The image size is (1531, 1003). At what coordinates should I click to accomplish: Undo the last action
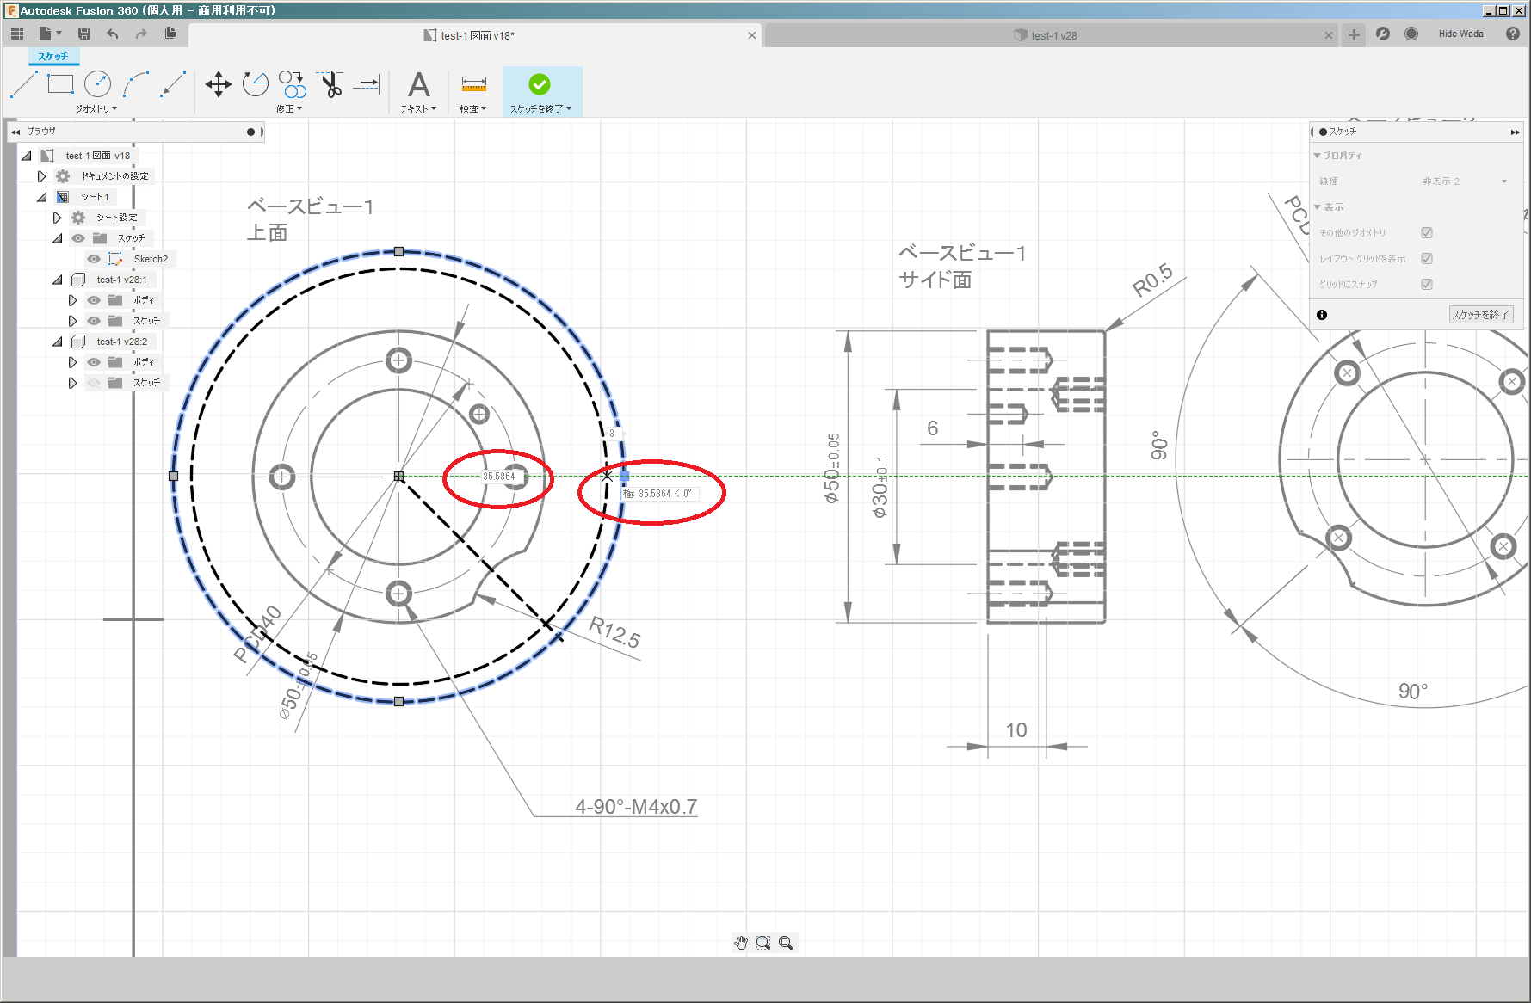pyautogui.click(x=113, y=34)
